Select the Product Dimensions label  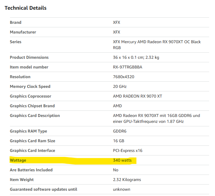pos(29,57)
